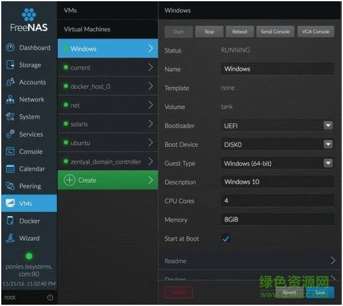Screen dimensions: 343x306
Task: Click the Accounts users icon
Action: point(11,82)
